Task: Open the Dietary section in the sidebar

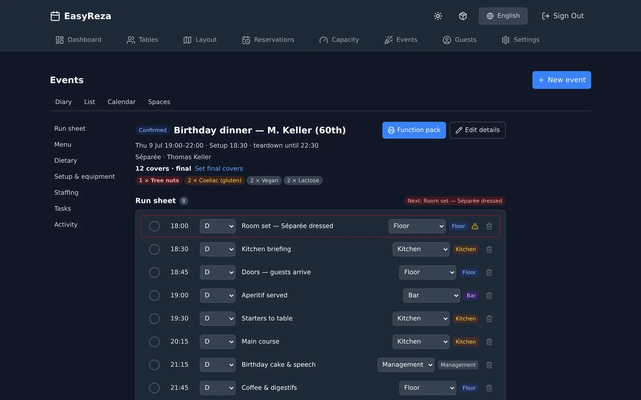Action: click(66, 161)
